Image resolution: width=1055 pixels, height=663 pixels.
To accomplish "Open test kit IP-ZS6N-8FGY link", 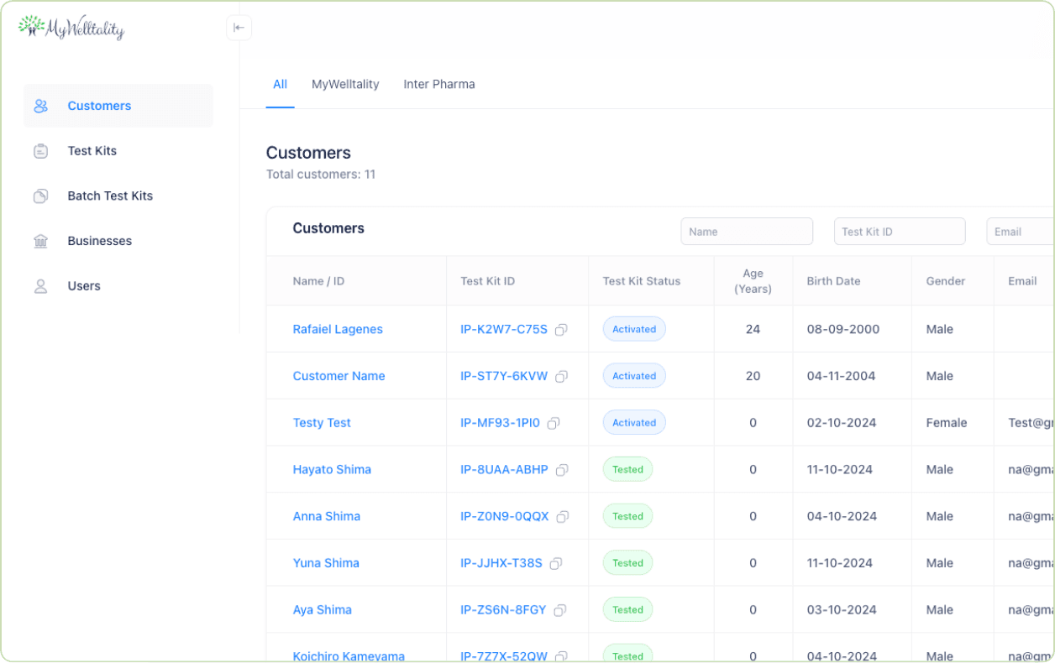I will tap(503, 610).
